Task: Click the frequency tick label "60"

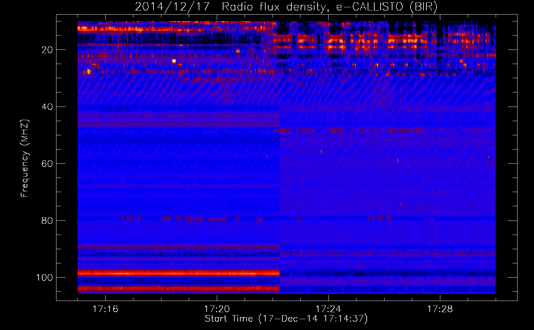Action: click(x=47, y=164)
